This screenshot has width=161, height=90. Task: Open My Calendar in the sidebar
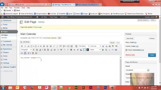pyautogui.click(x=8, y=45)
